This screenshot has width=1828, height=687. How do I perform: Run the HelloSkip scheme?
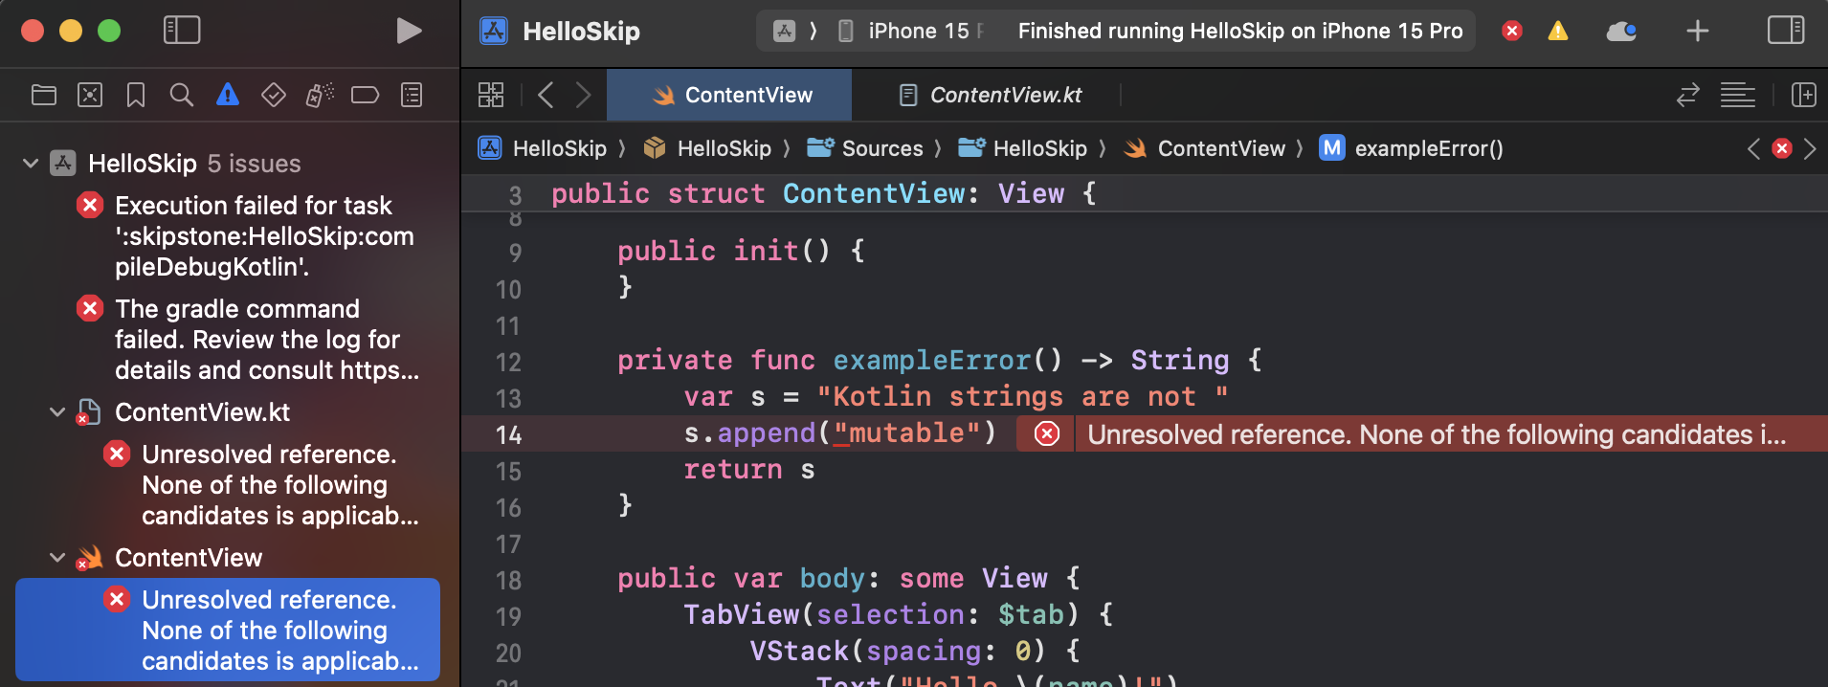pyautogui.click(x=409, y=31)
